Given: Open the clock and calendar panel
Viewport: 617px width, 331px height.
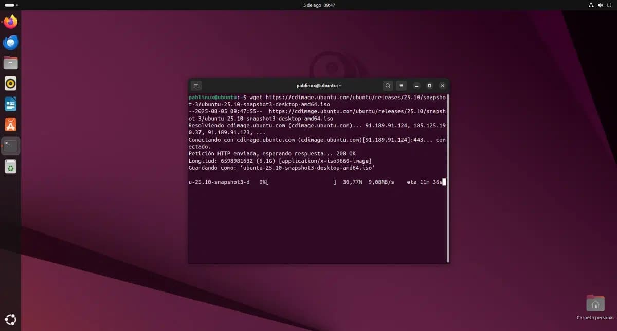Looking at the screenshot, I should coord(319,5).
